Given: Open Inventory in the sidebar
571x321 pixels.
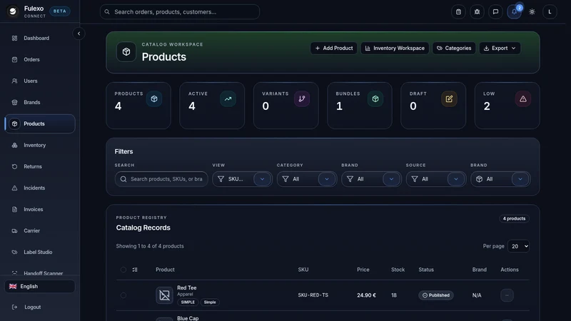Looking at the screenshot, I should point(40,145).
